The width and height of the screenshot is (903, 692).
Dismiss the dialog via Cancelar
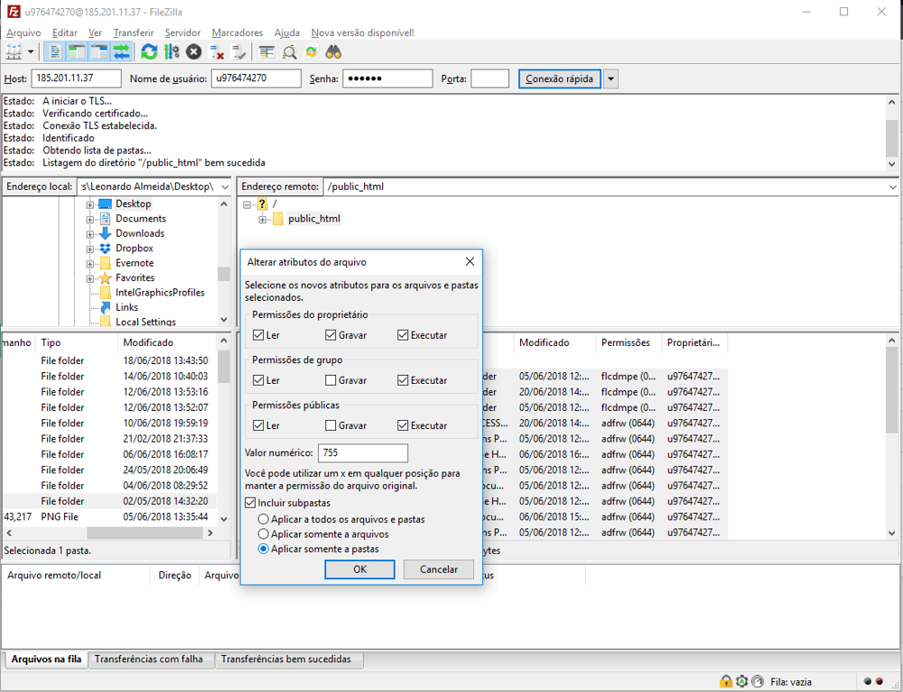(438, 569)
